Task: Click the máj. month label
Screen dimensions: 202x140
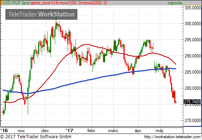Action: click(160, 131)
